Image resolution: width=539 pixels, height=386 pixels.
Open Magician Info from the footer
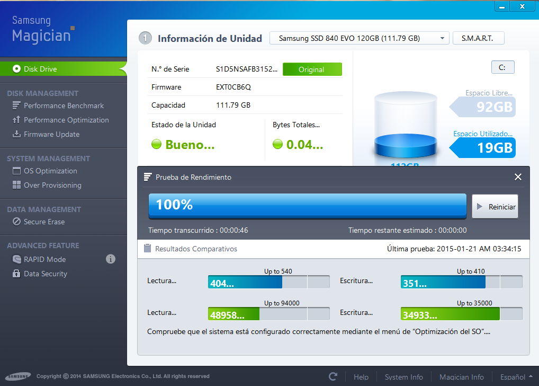click(x=461, y=377)
